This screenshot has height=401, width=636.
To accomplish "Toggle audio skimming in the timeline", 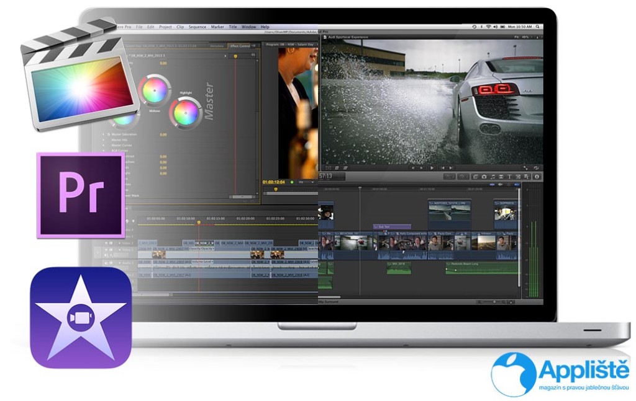I will [501, 185].
